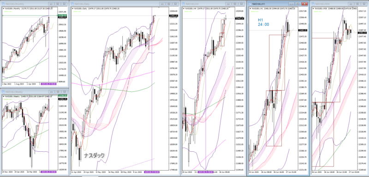
Task: Click the purple date marker on Weekly time axis
Action: [48, 172]
